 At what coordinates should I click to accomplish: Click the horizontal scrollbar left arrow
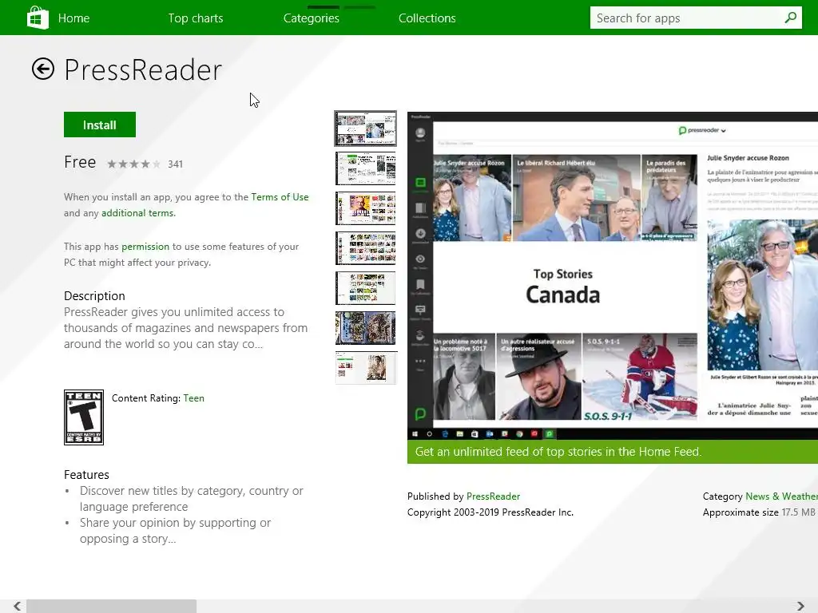[x=18, y=607]
